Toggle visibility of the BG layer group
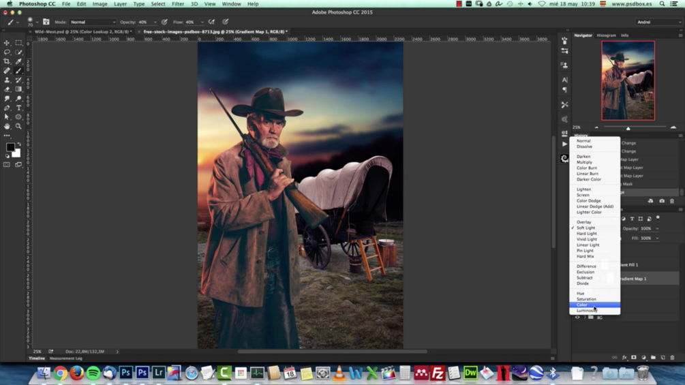 [x=577, y=318]
